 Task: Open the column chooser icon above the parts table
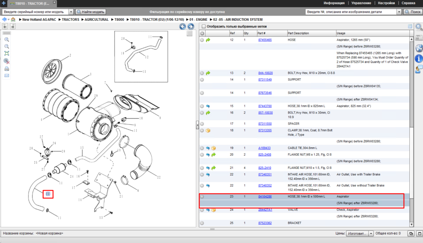410,27
